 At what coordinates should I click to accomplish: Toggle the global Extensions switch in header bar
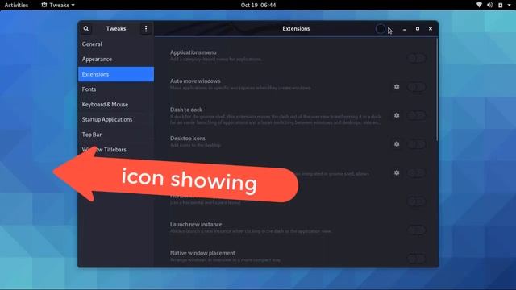click(381, 29)
